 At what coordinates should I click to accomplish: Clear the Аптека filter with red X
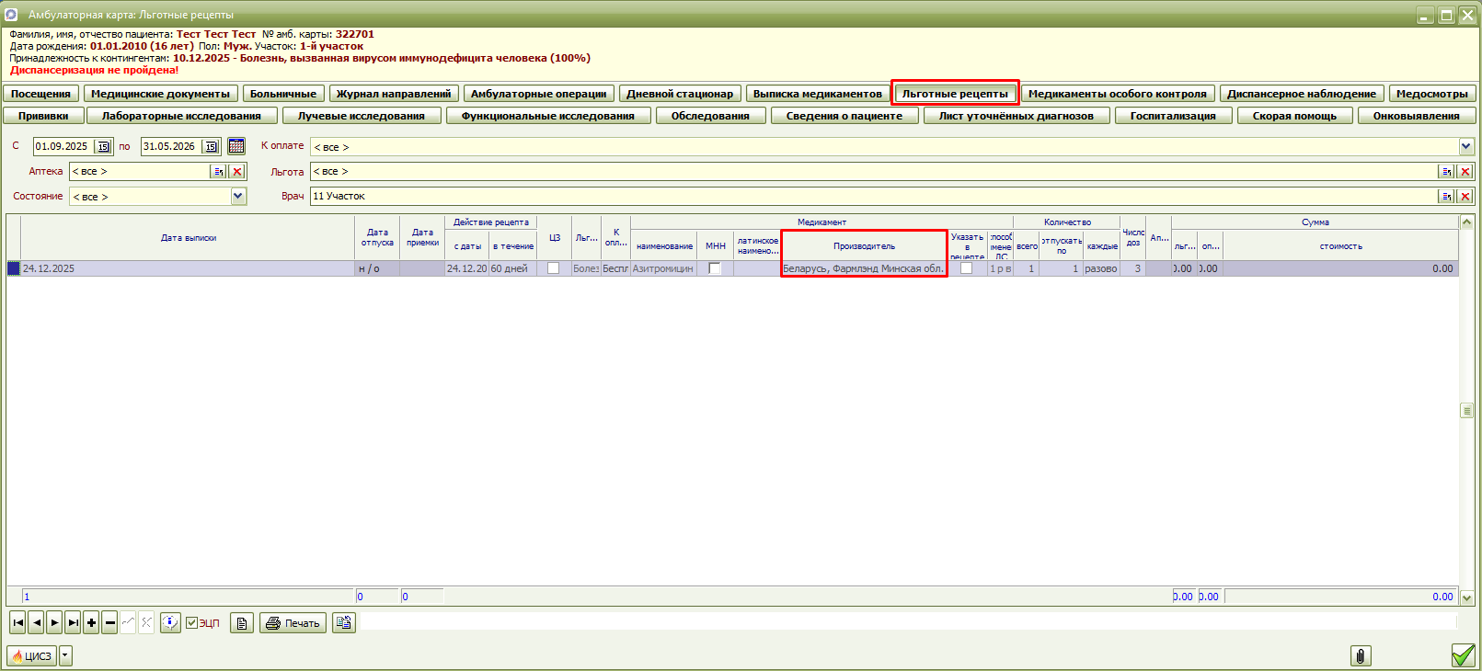pos(237,172)
